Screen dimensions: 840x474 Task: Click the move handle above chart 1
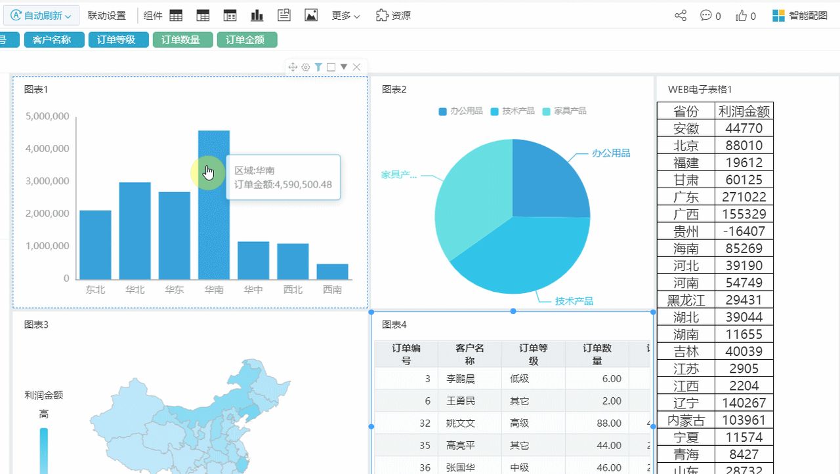293,66
